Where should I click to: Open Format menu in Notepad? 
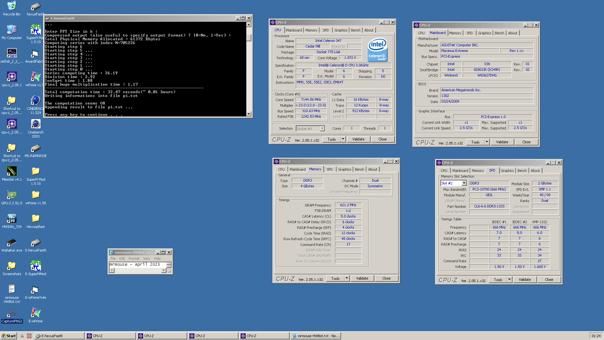tap(134, 258)
